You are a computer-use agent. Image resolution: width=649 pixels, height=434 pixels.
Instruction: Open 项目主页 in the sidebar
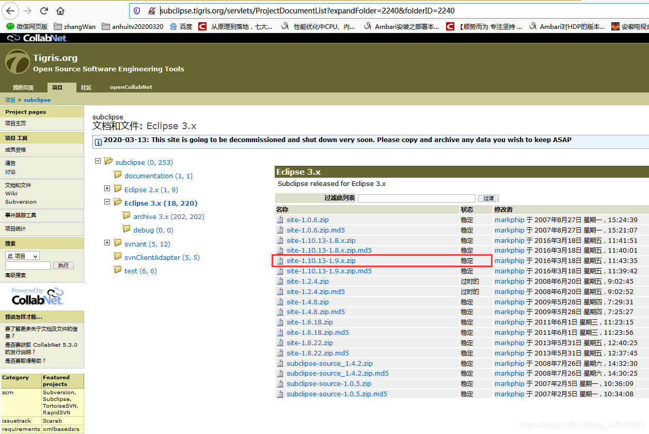pos(15,123)
